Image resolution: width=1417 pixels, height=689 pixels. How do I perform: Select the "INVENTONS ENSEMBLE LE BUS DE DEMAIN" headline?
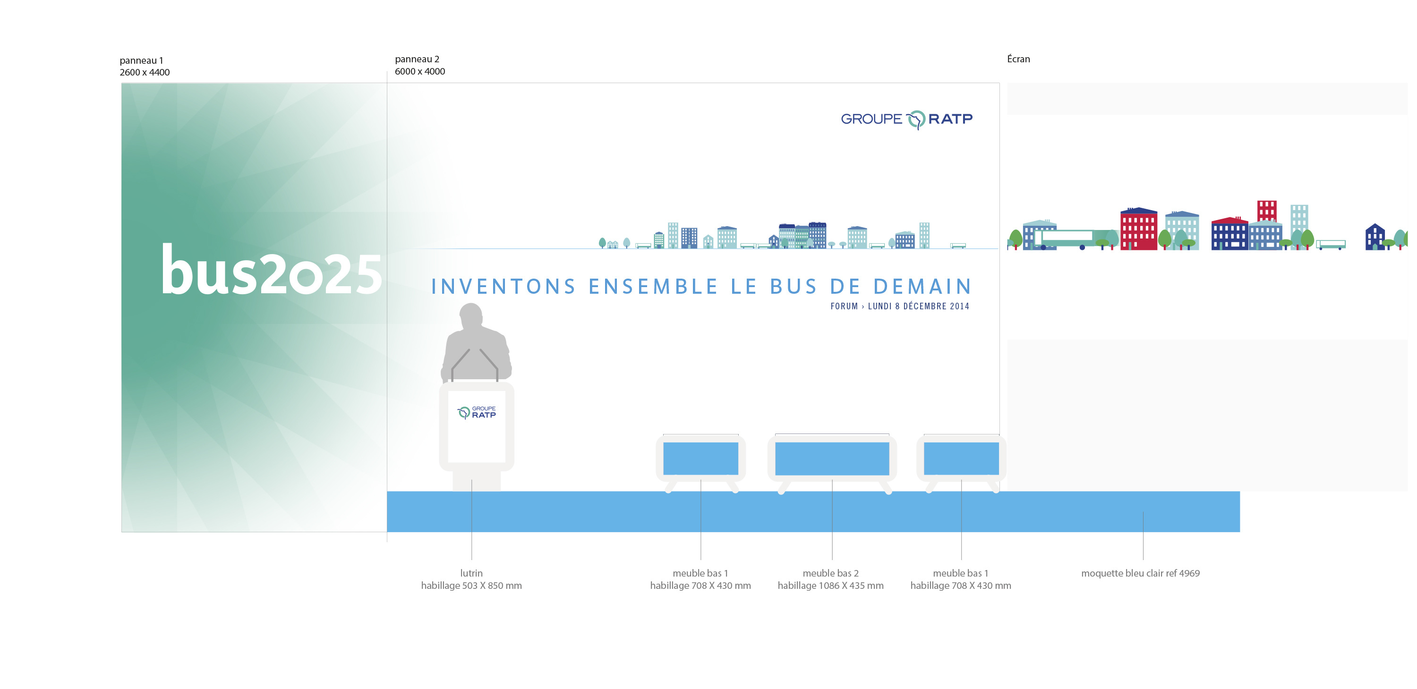(x=701, y=287)
